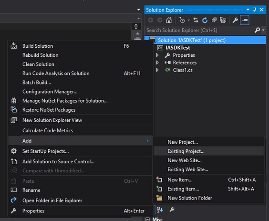Click Sync with Active Document icon
The height and width of the screenshot is (221, 269).
pos(196,20)
